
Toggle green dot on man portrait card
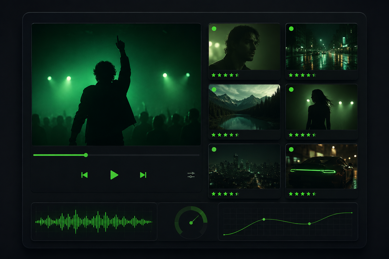[x=214, y=29]
